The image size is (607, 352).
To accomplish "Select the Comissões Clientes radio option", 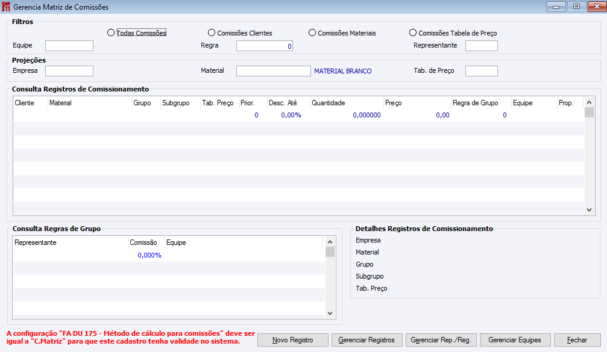I will coord(212,33).
